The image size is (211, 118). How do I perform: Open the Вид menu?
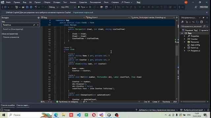24,2
